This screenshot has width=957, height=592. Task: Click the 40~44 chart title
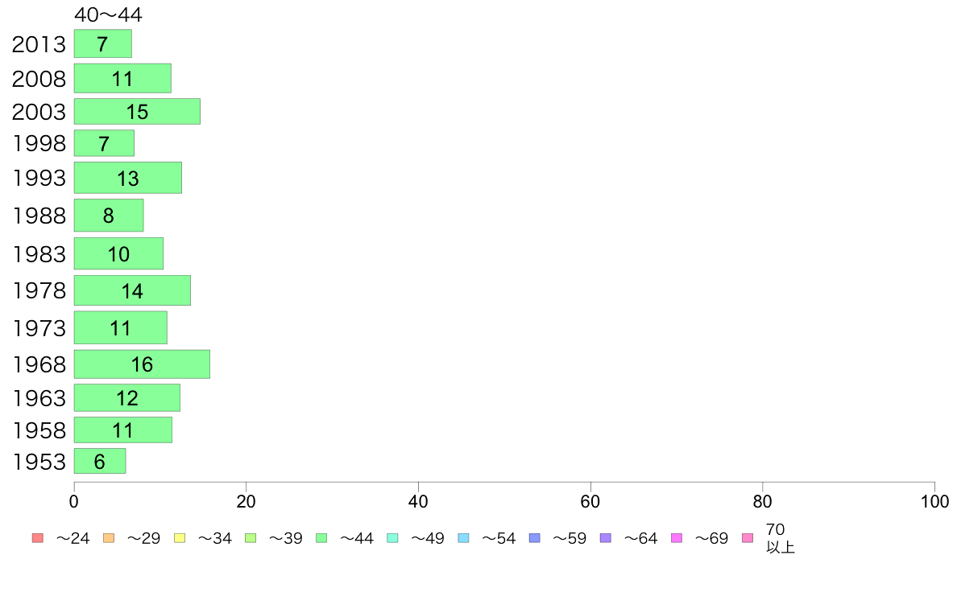pos(108,14)
